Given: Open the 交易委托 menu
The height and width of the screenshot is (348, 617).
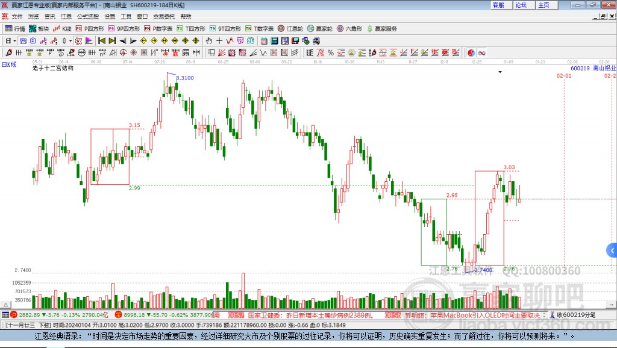Looking at the screenshot, I should [x=164, y=16].
